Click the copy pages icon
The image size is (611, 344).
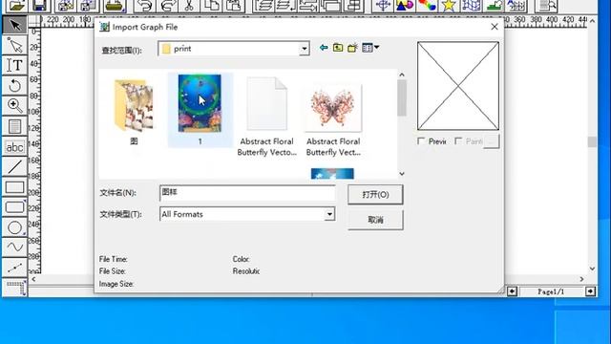click(212, 6)
